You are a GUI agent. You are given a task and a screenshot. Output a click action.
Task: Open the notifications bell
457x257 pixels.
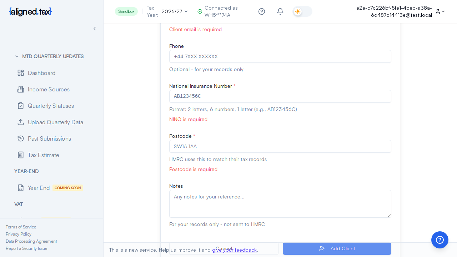pyautogui.click(x=280, y=11)
